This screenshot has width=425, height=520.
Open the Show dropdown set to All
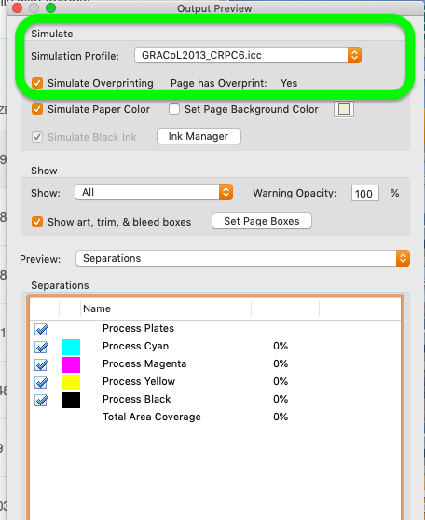pyautogui.click(x=154, y=192)
